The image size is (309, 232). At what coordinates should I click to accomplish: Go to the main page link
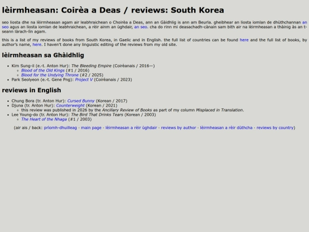[x=91, y=128]
